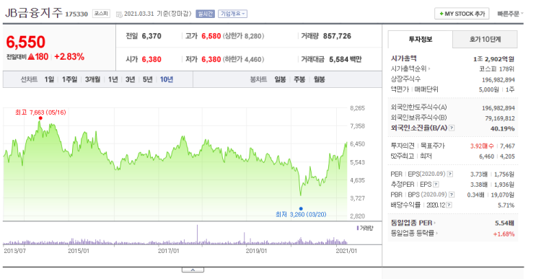Select the 1년 line chart period

[113, 79]
